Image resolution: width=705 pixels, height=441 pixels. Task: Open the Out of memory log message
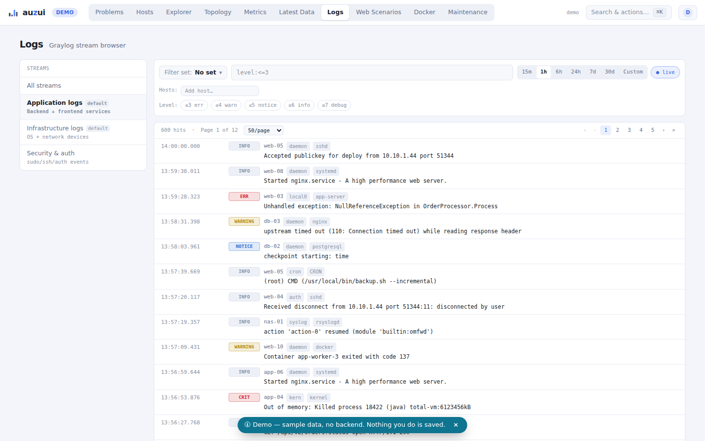click(367, 407)
